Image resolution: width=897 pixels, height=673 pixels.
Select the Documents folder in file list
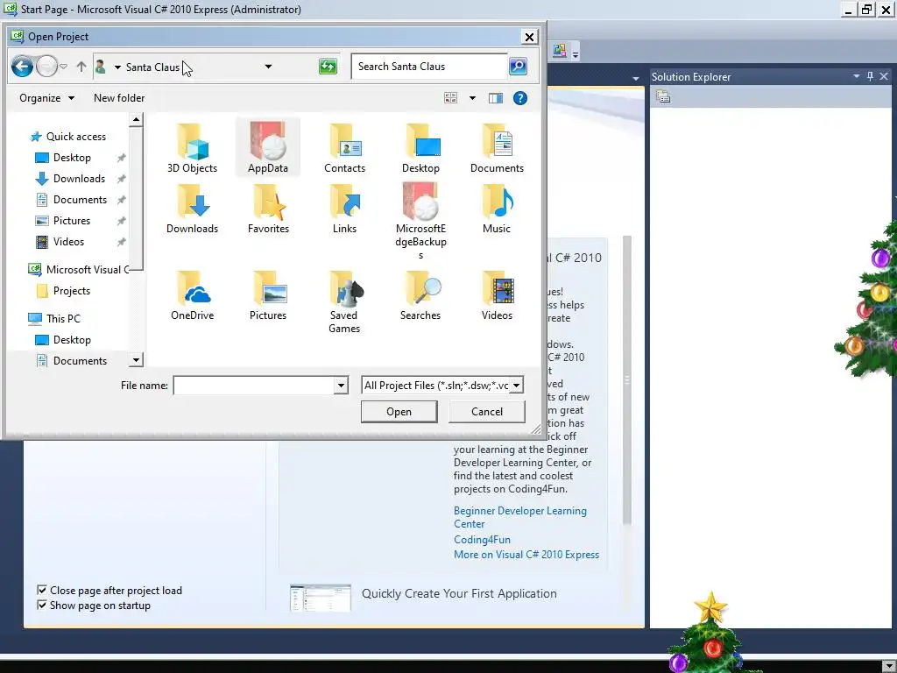[x=497, y=147]
